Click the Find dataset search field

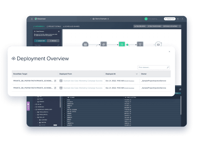[154, 67]
